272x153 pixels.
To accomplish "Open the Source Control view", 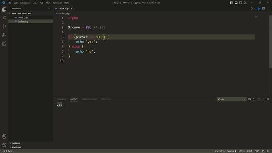I will click(4, 26).
